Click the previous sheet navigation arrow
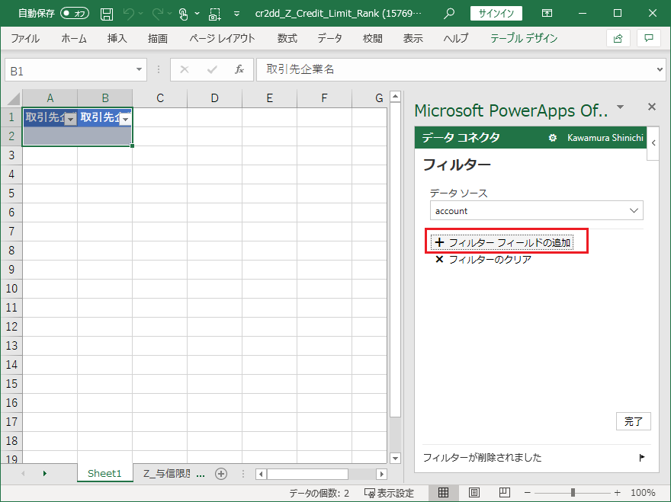671x502 pixels. [x=23, y=473]
